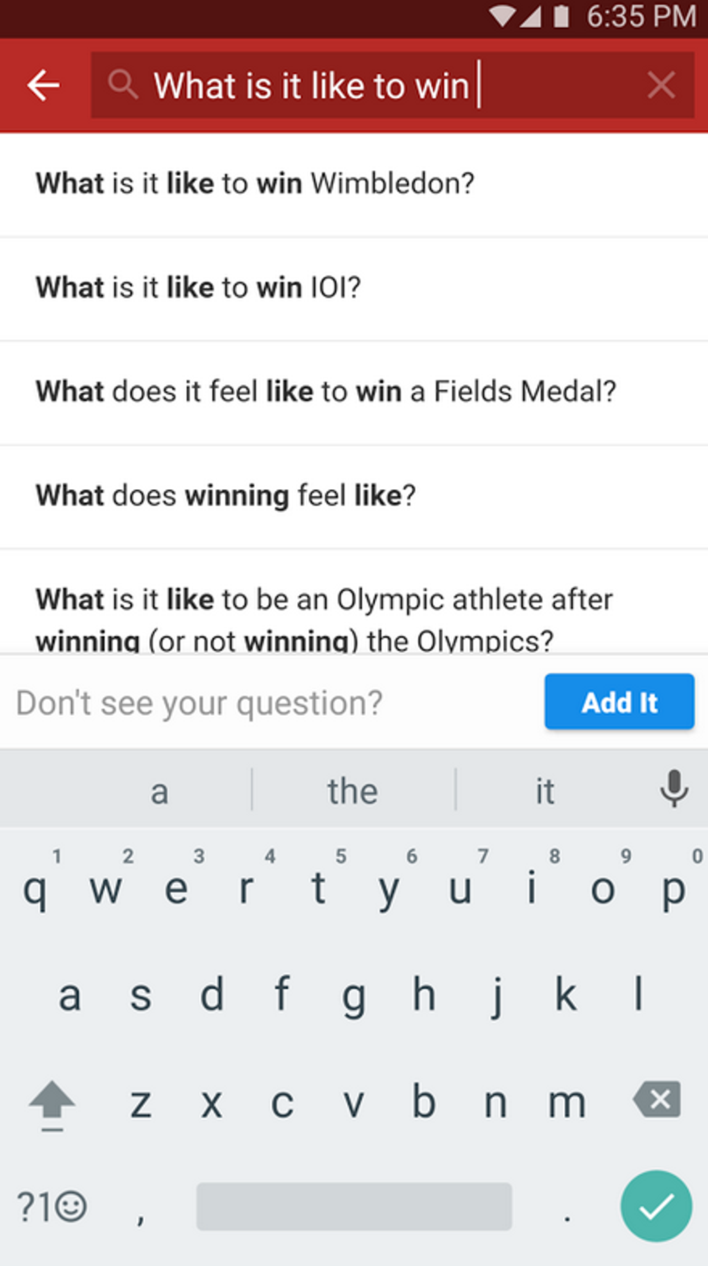The height and width of the screenshot is (1266, 708).
Task: Switch to symbols and emoji keyboard
Action: pos(51,1207)
